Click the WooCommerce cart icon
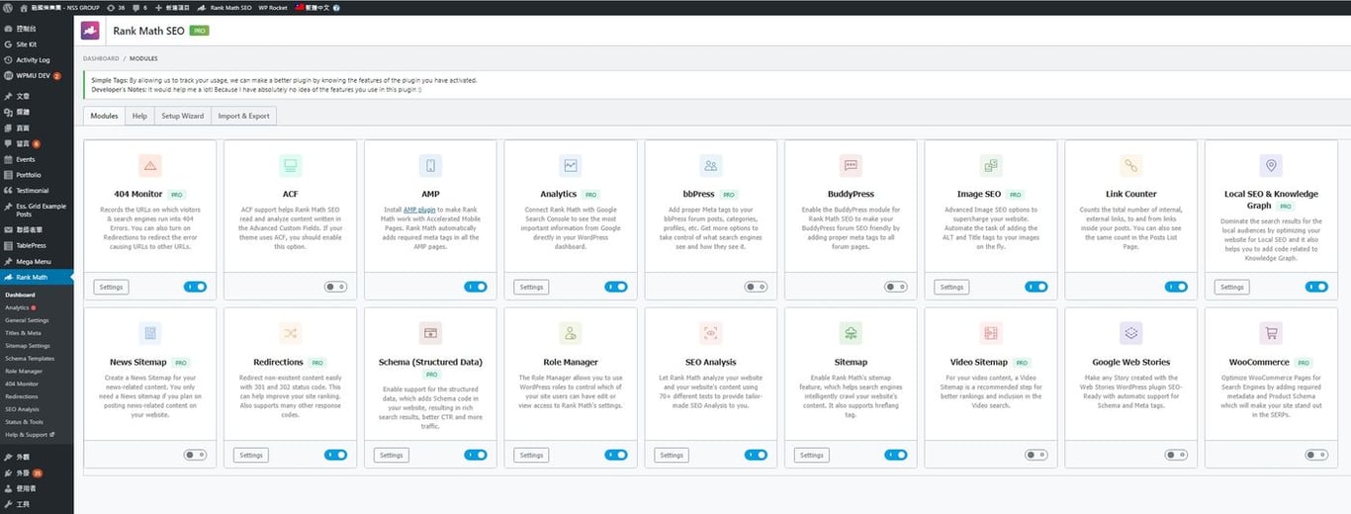1351x514 pixels. point(1271,333)
